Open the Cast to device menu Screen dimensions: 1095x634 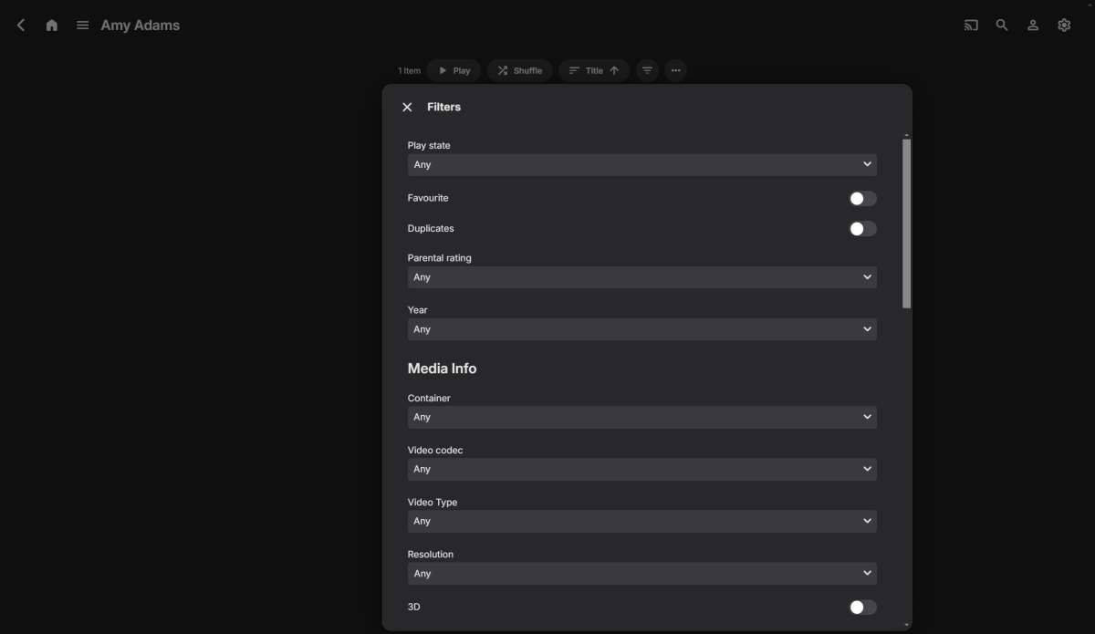971,25
